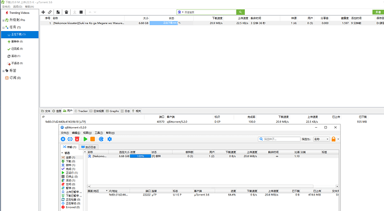Select the Errored (0) status filter in qBittorrent
The width and height of the screenshot is (384, 211).
71,207
